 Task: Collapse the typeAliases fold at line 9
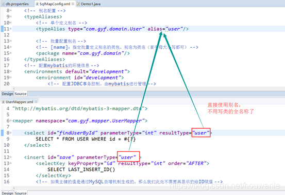coord(11,16)
